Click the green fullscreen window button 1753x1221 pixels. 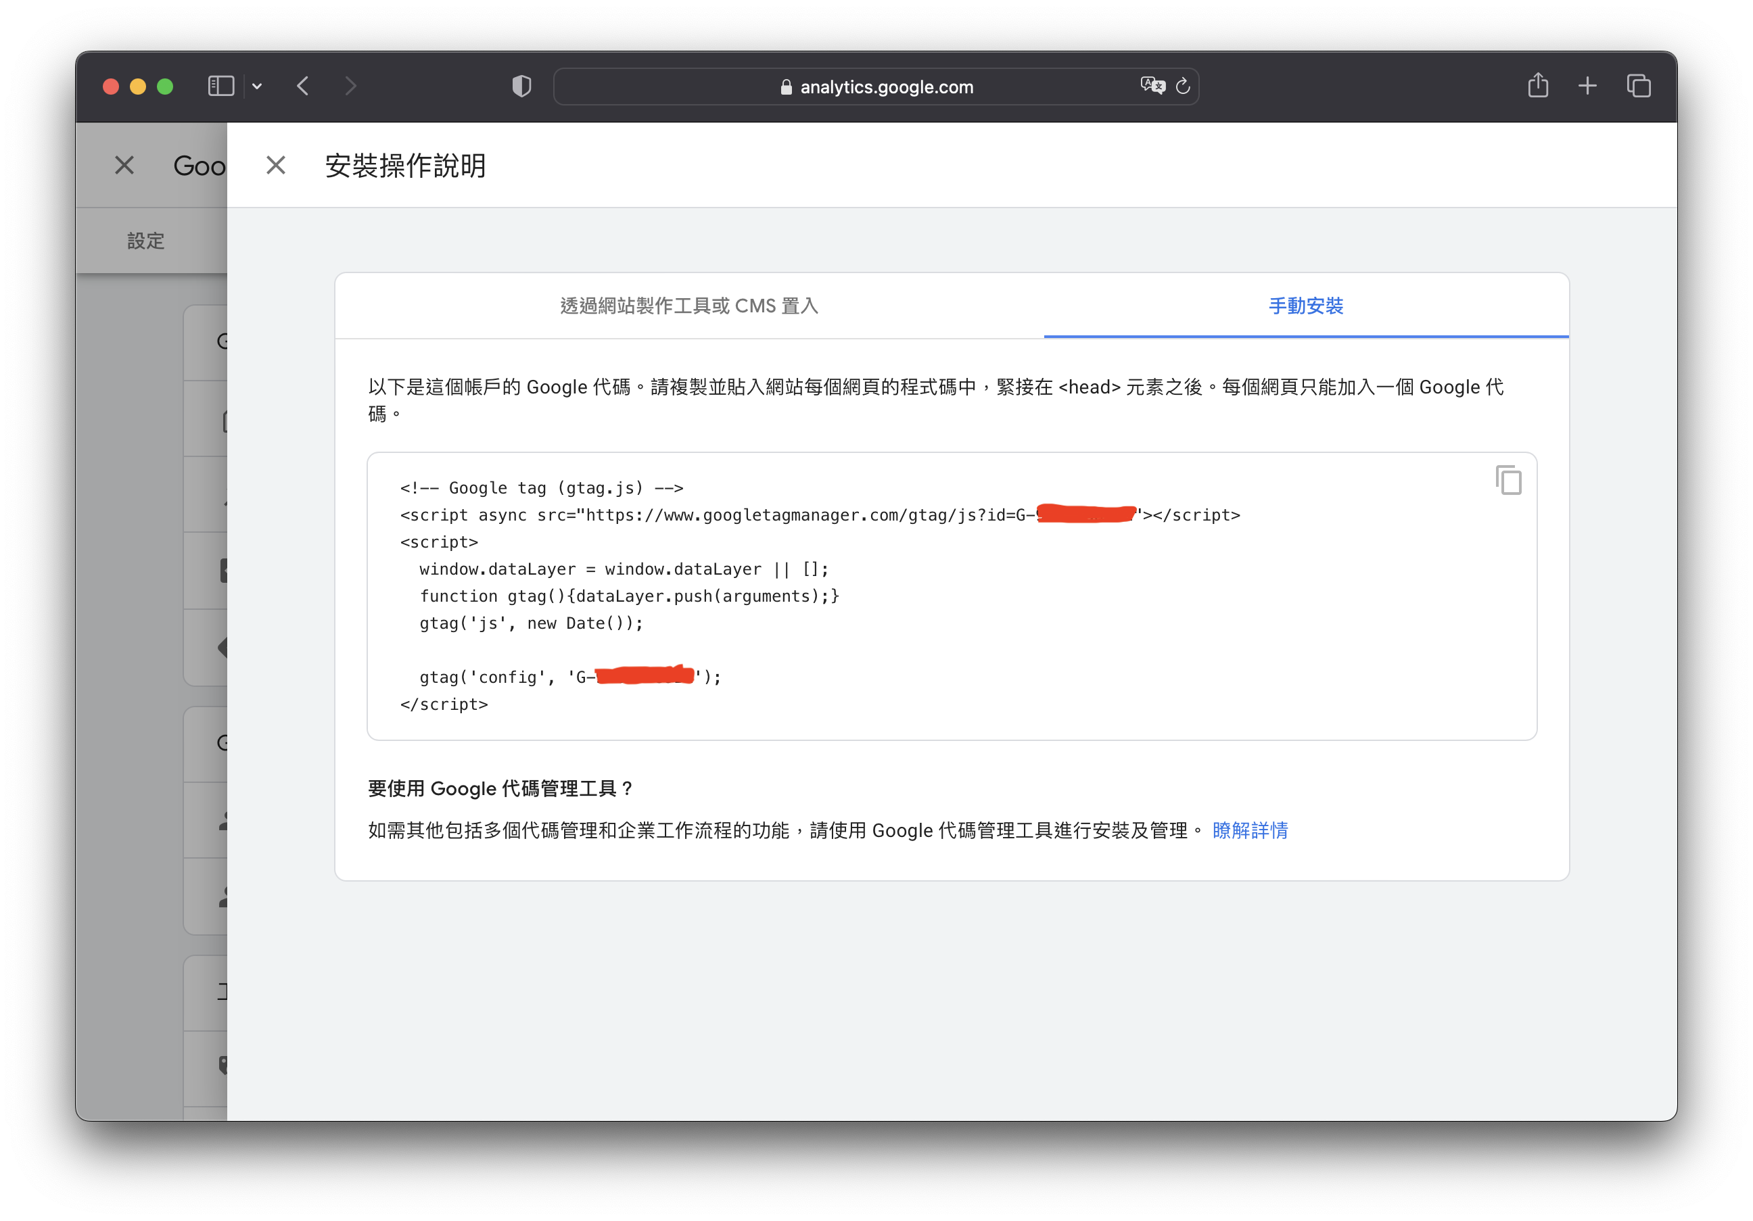click(x=165, y=87)
